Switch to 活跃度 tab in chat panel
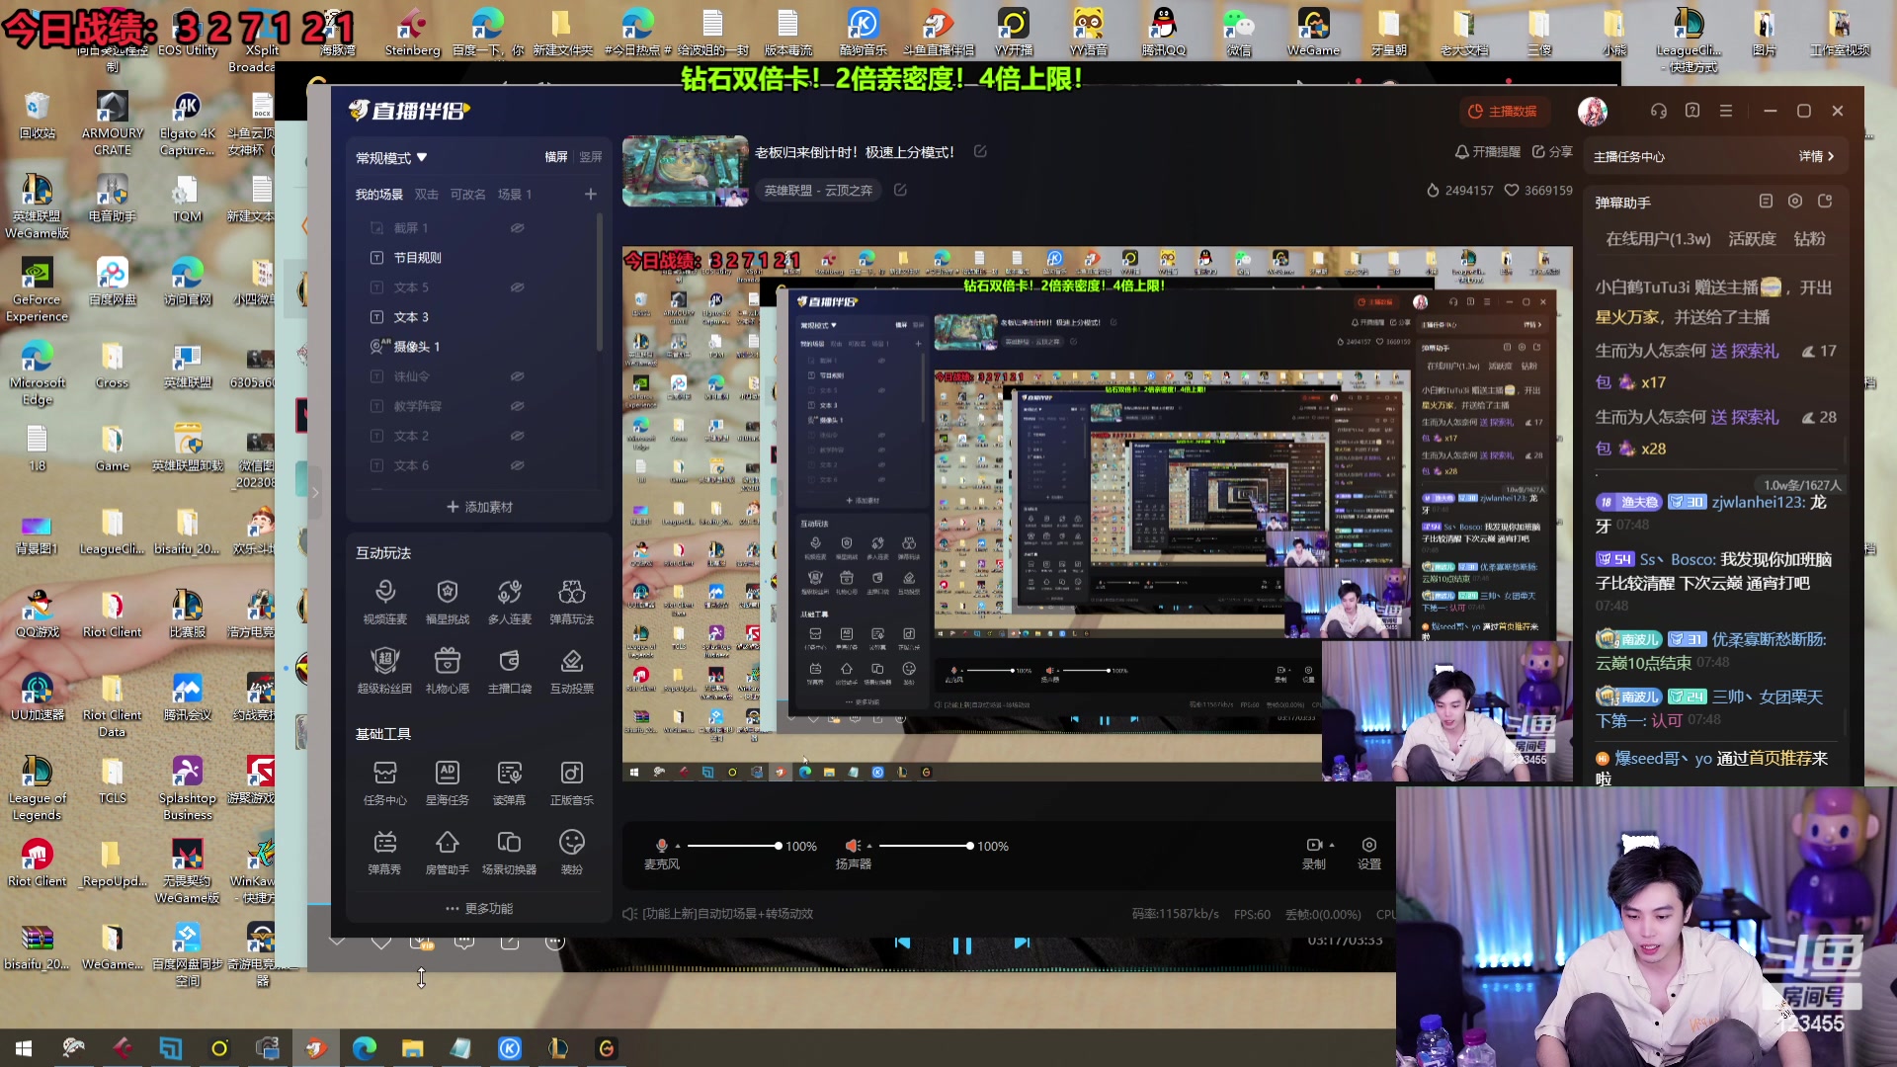 click(1752, 239)
